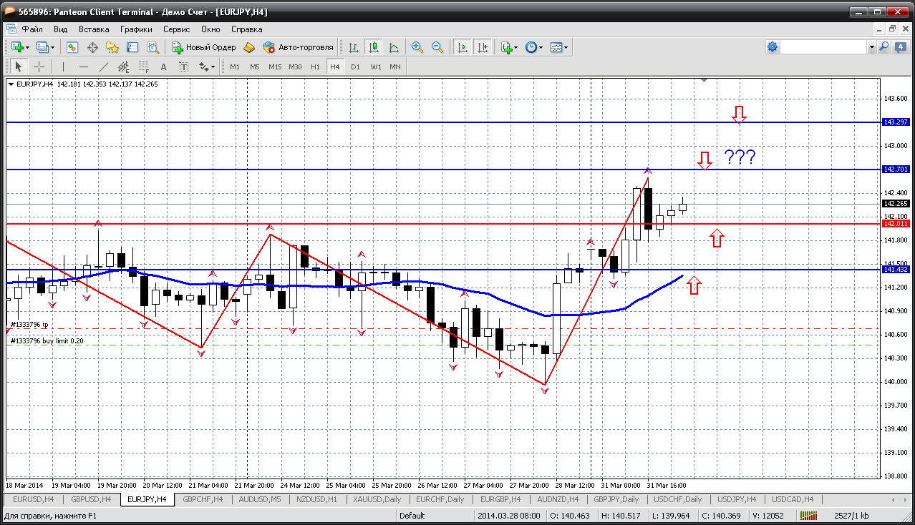Switch chart to candlesticks
The width and height of the screenshot is (915, 525).
[373, 47]
